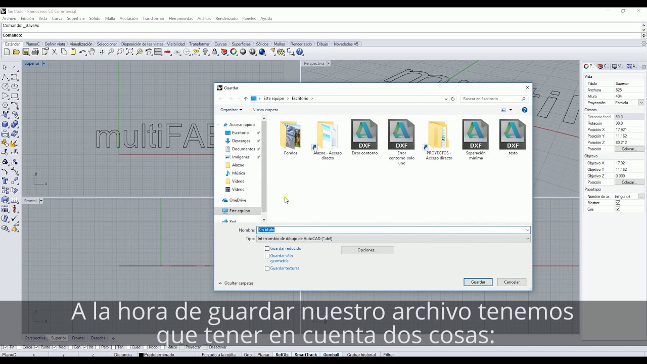The height and width of the screenshot is (364, 647).
Task: Click the New file icon in Estándar toolbar
Action: (x=7, y=52)
